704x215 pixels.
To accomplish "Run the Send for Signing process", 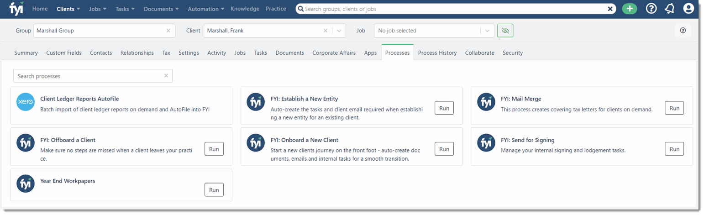I will pyautogui.click(x=674, y=149).
